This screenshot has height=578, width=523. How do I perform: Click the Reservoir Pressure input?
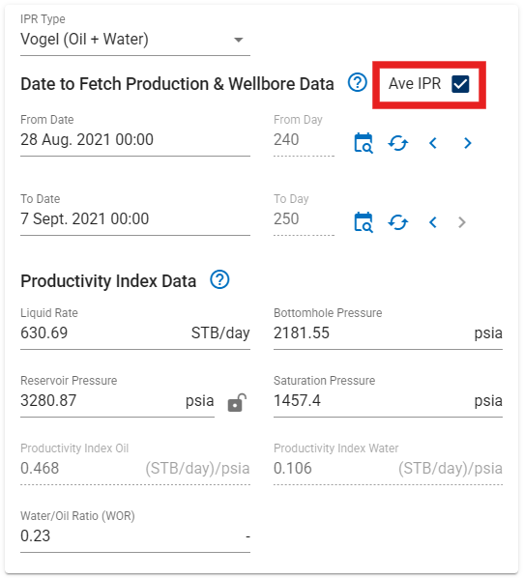click(x=117, y=401)
